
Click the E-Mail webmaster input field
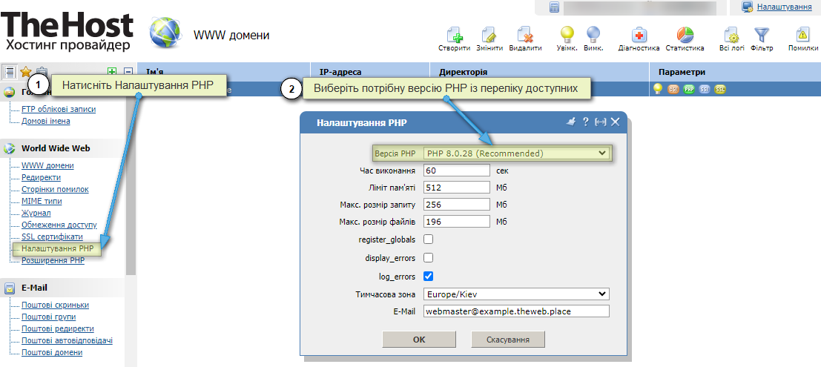[x=516, y=311]
